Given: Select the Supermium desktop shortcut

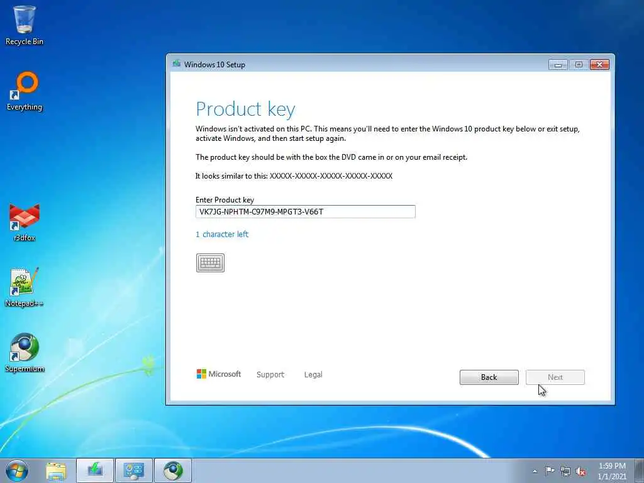Looking at the screenshot, I should click(25, 353).
